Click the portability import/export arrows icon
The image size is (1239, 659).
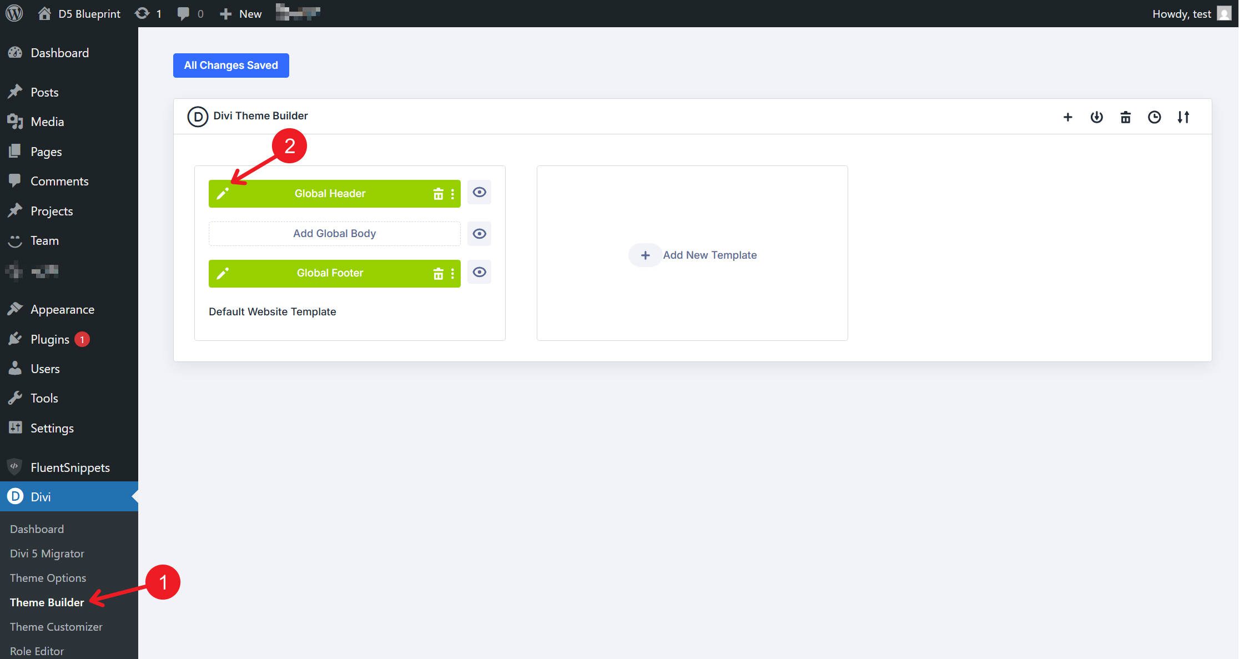click(1183, 117)
